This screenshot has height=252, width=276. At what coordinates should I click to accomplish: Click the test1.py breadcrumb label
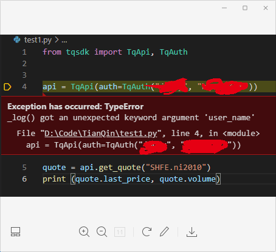coord(38,40)
